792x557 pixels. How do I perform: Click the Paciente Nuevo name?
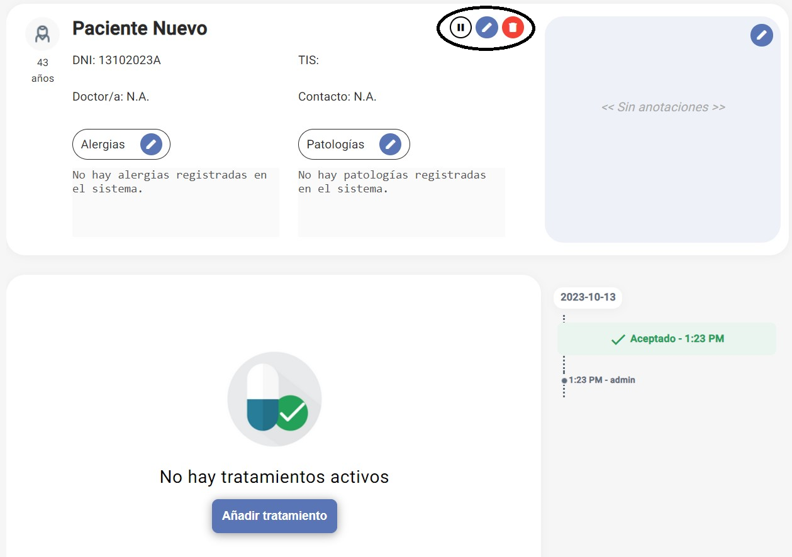click(140, 28)
